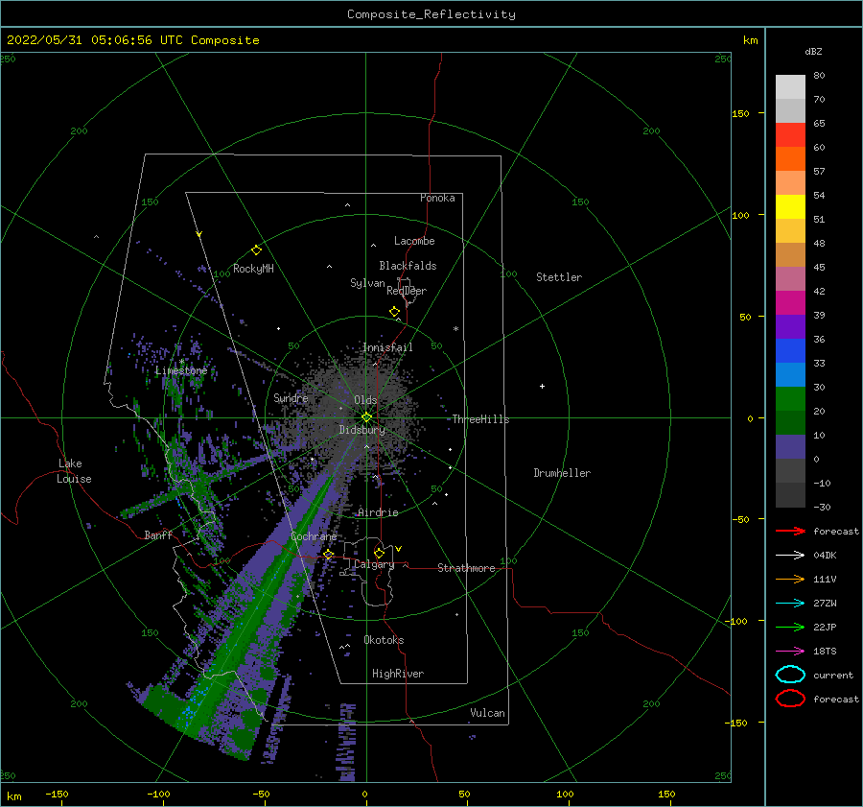Click the light blue 33 dBZ swatch
Image resolution: width=863 pixels, height=807 pixels.
790,374
